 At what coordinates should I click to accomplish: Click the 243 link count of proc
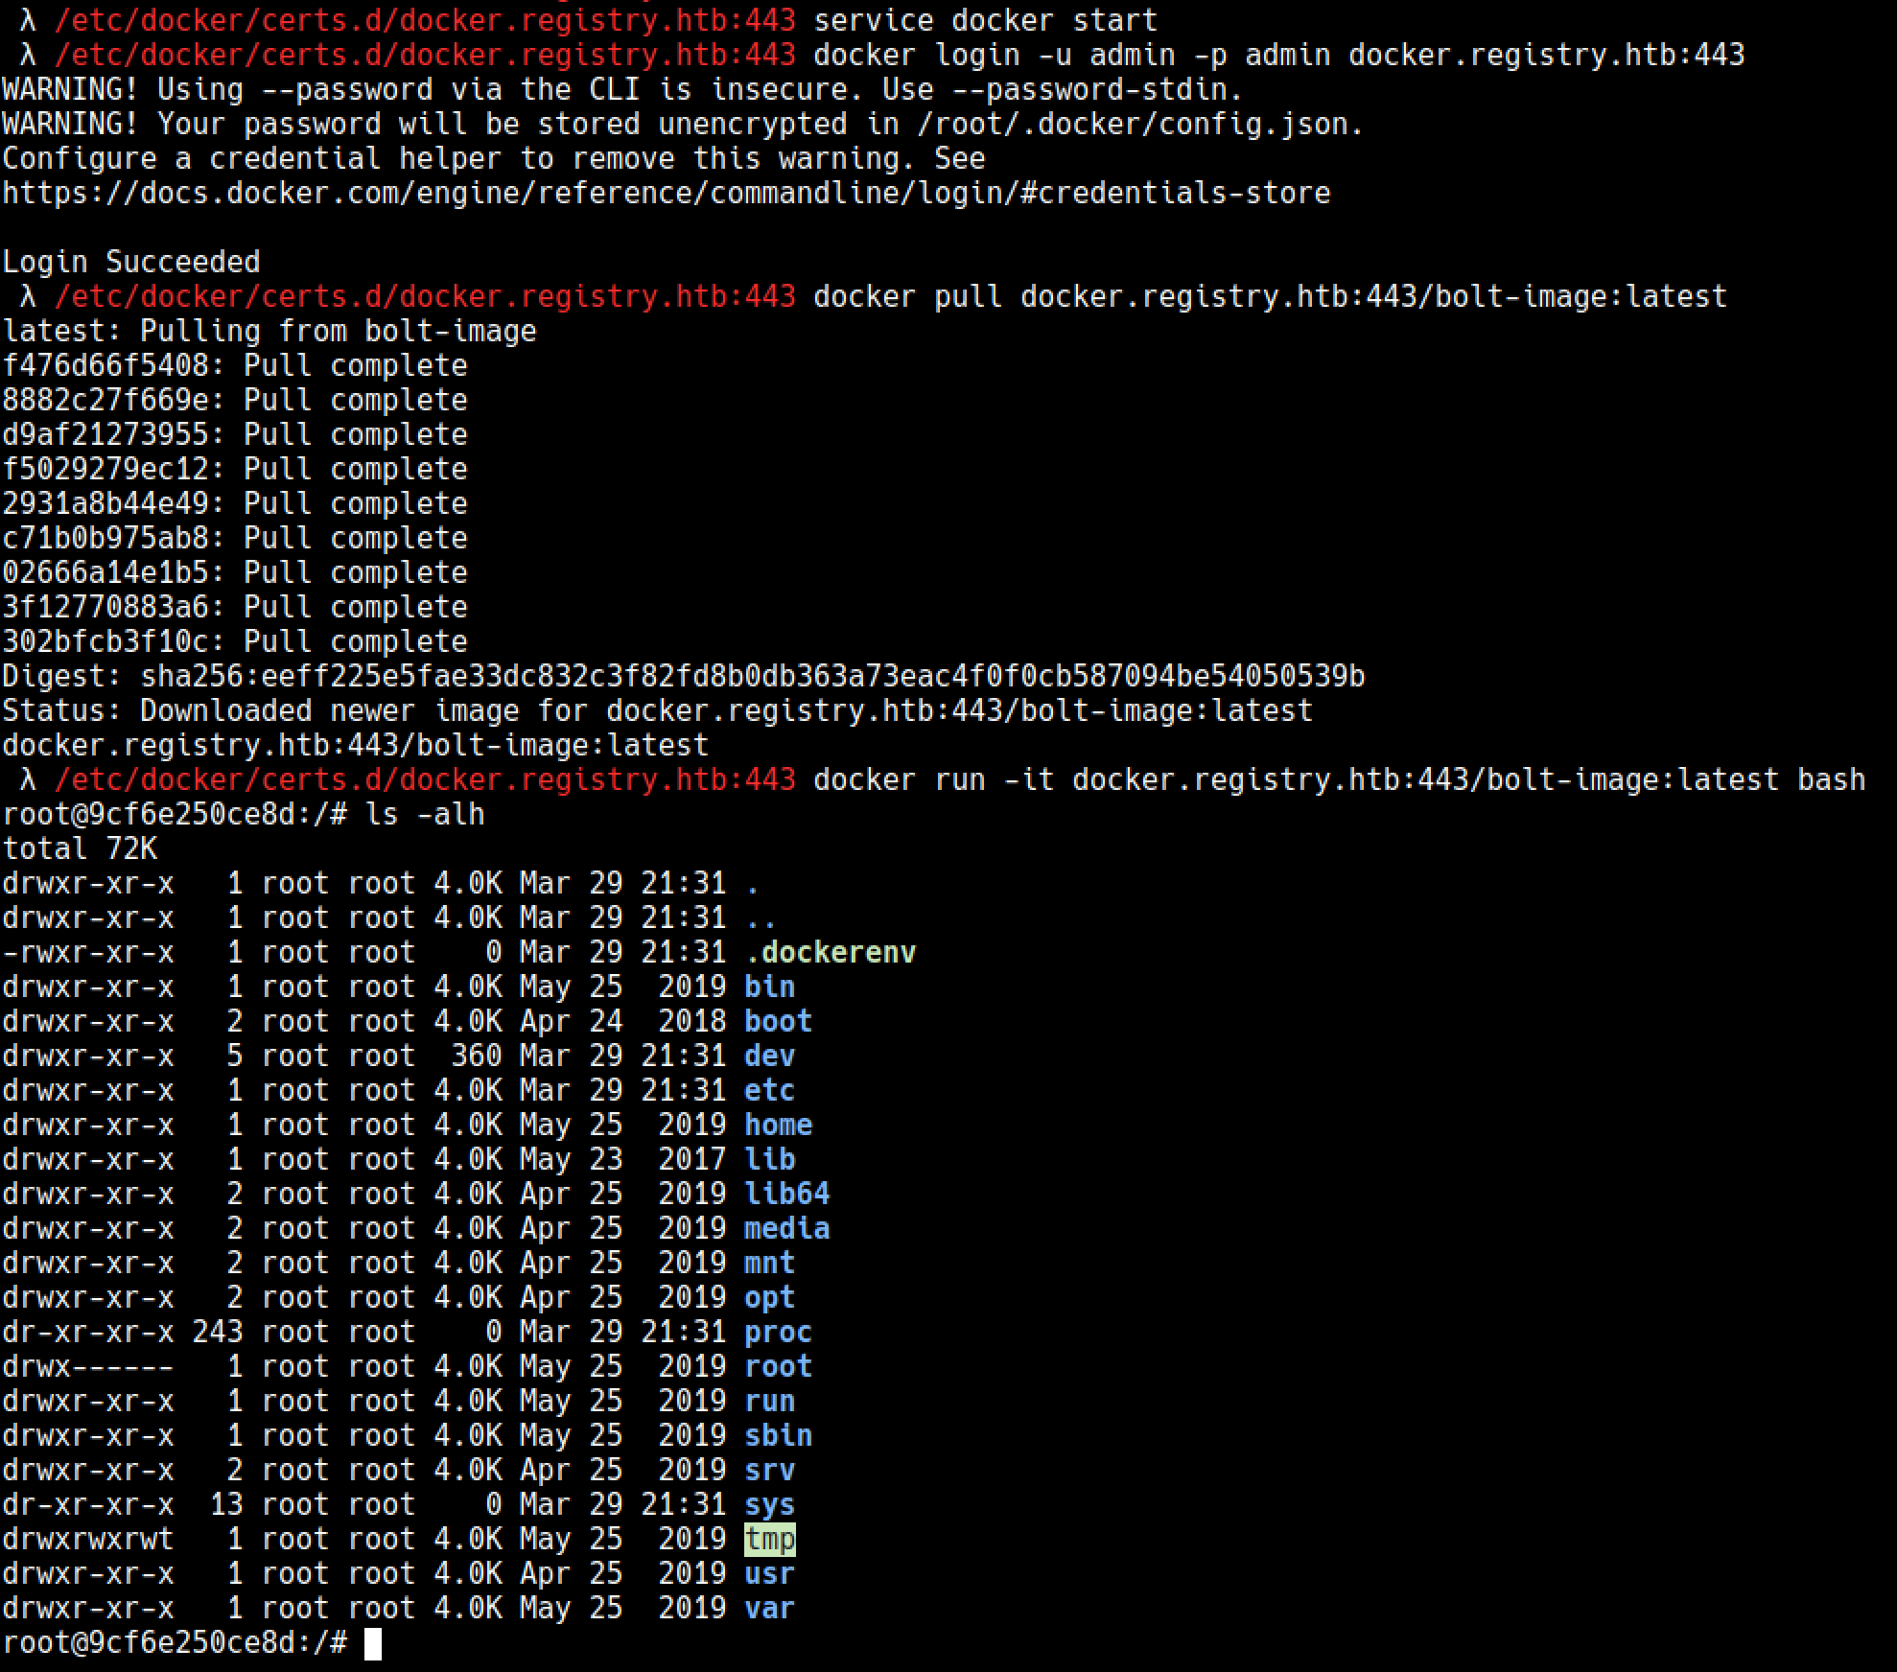(218, 1332)
